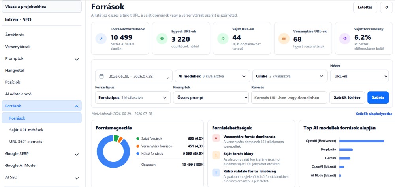Click the Saját URL-ek diamond icon

click(223, 39)
